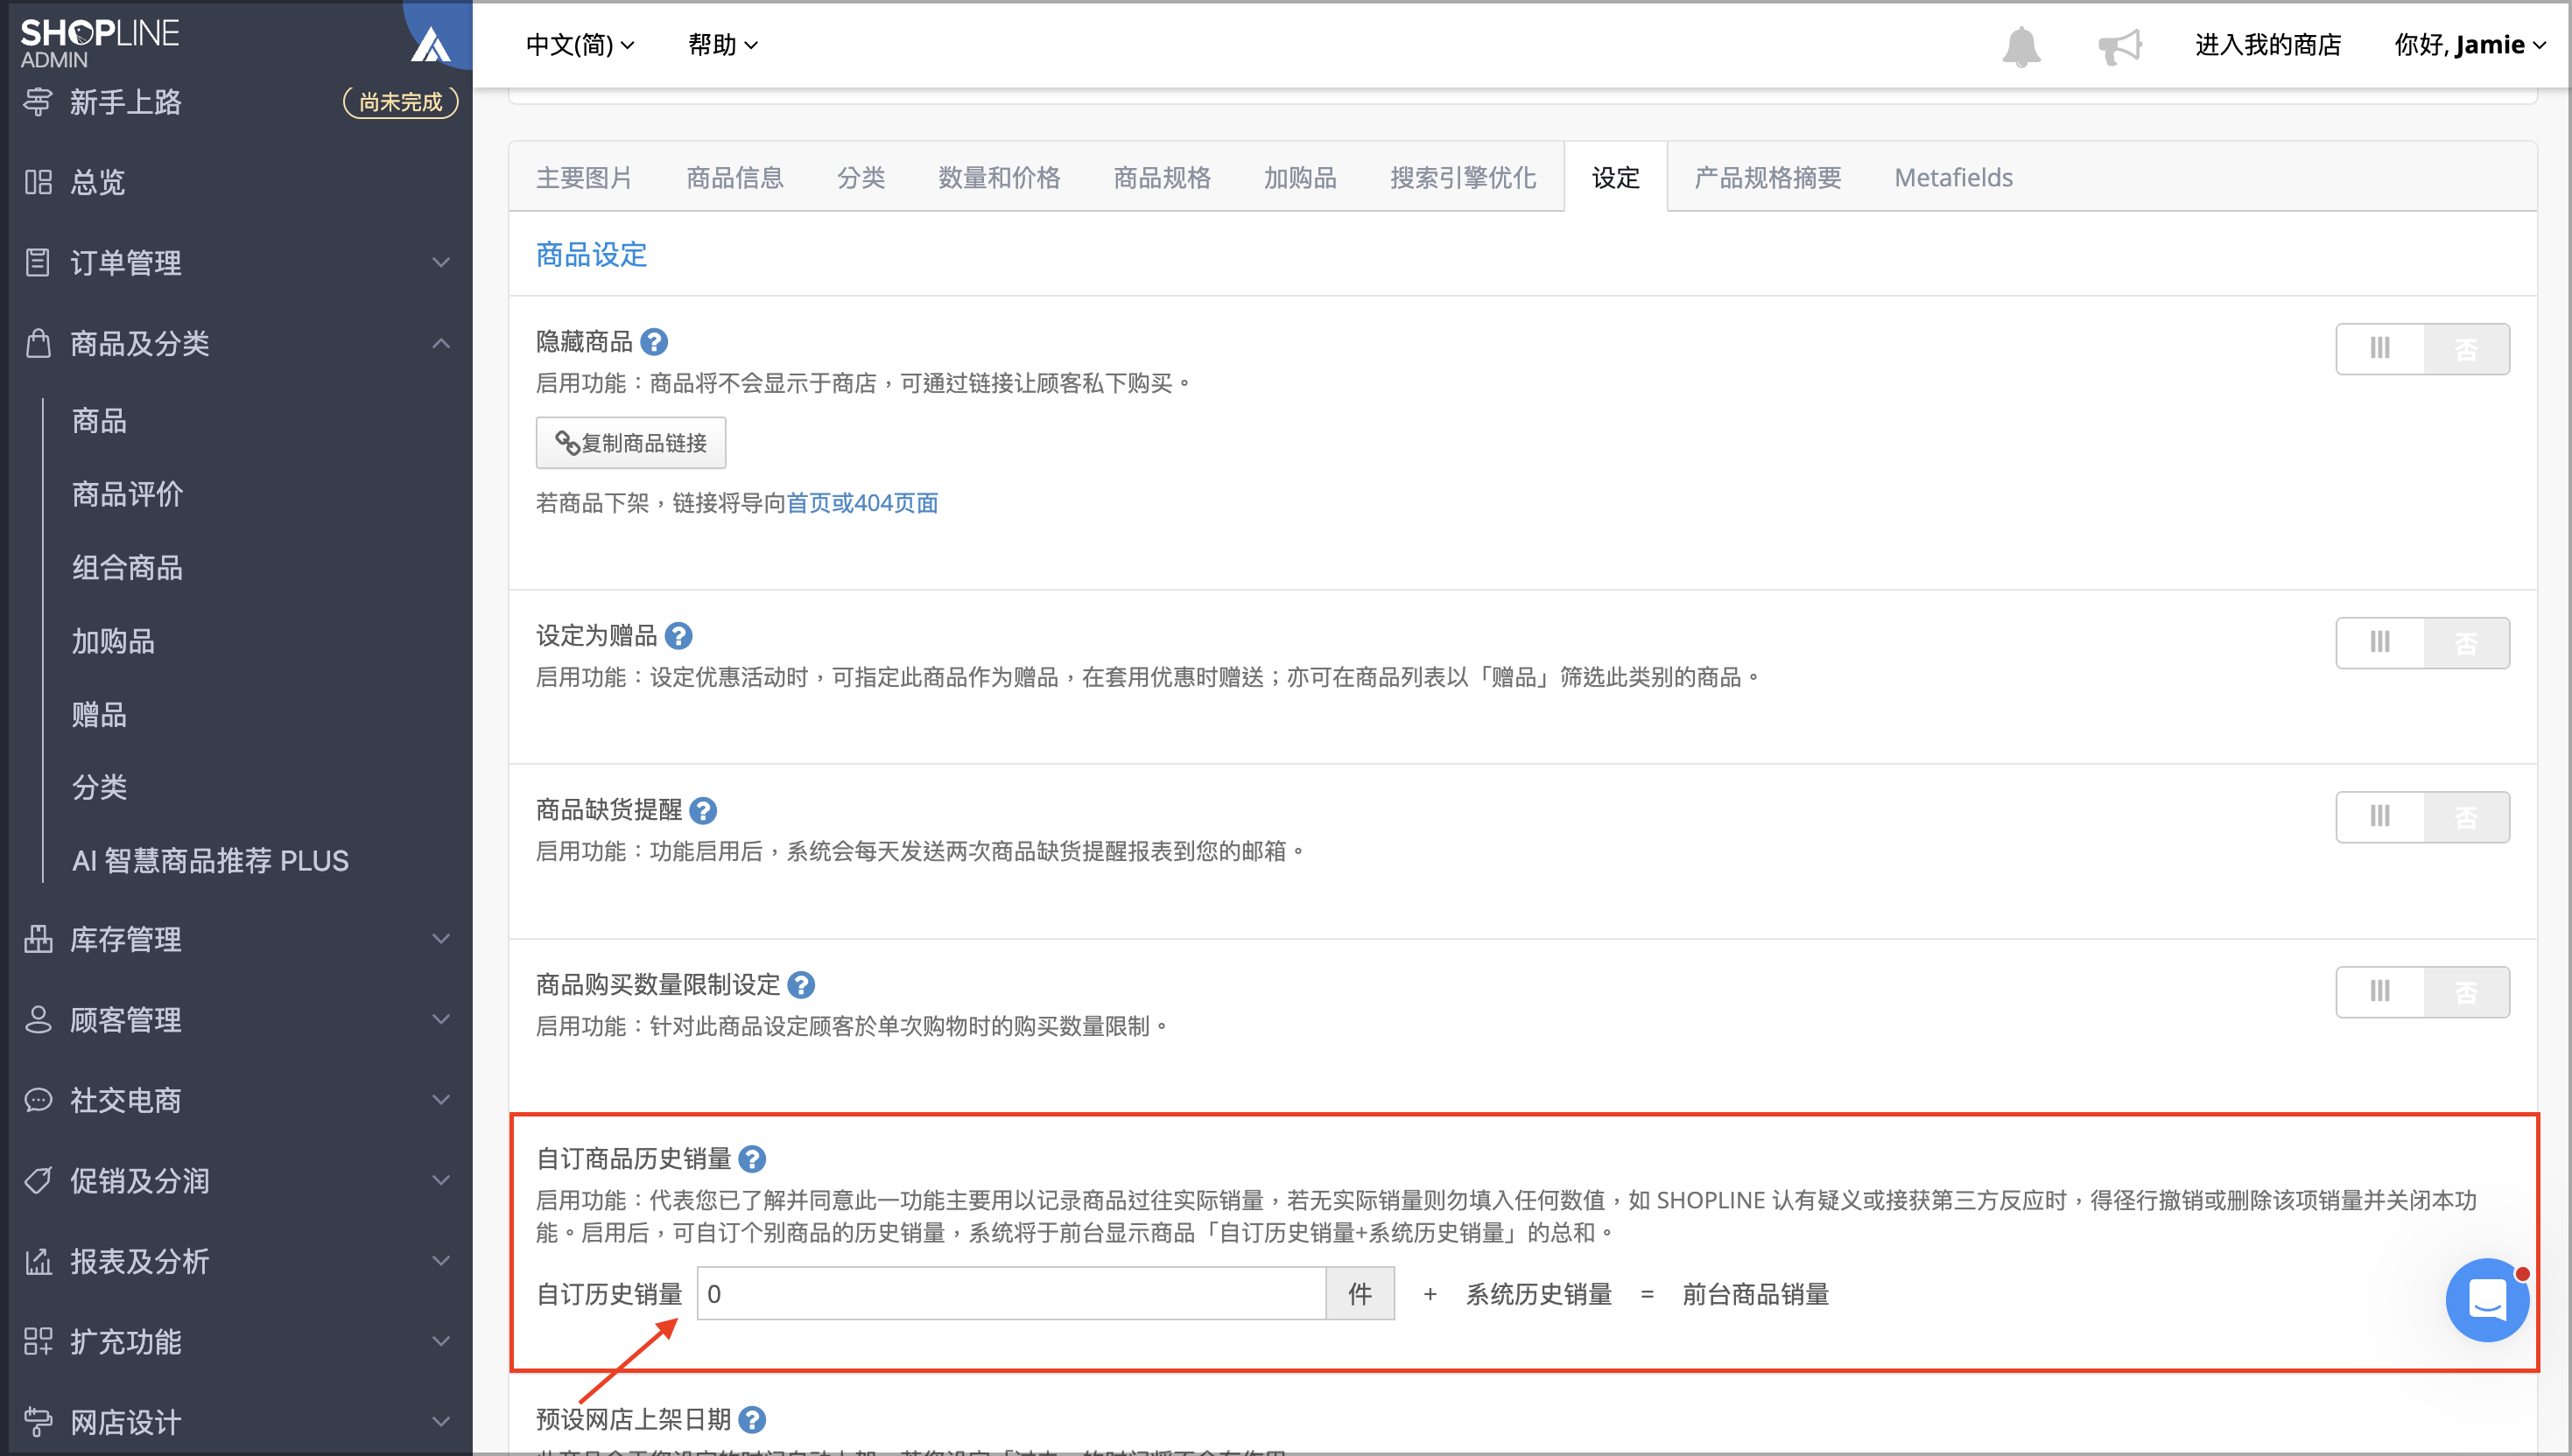Follow the 首页或404页面 link
The width and height of the screenshot is (2572, 1456).
pyautogui.click(x=862, y=503)
